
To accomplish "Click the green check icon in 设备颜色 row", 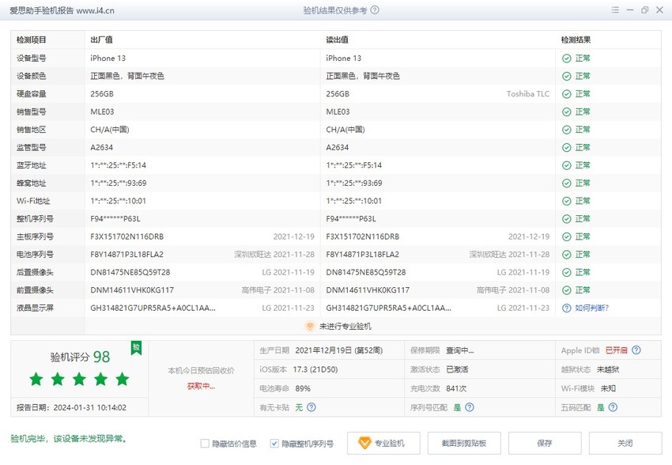I will coord(567,76).
